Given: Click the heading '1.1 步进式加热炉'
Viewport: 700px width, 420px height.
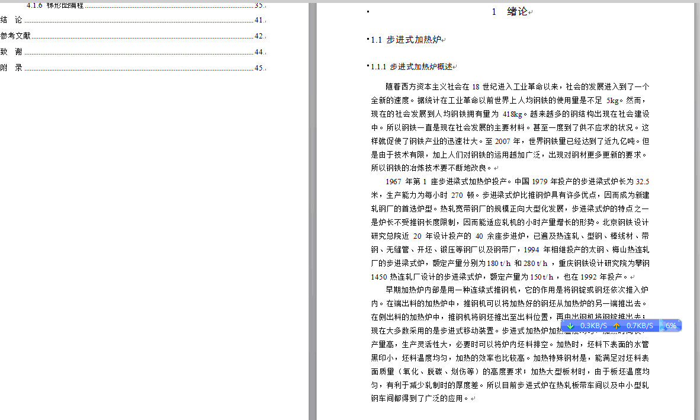Looking at the screenshot, I should [406, 40].
